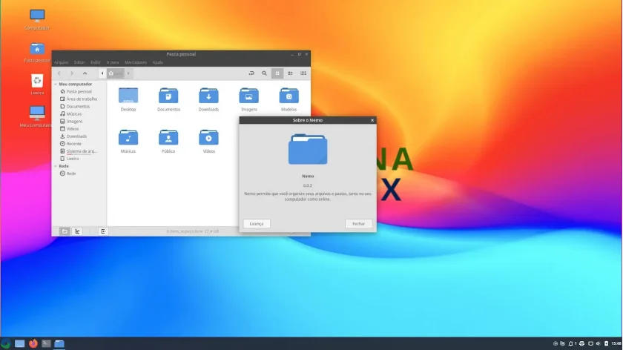The image size is (623, 350).
Task: Click the network tray icon
Action: point(590,343)
